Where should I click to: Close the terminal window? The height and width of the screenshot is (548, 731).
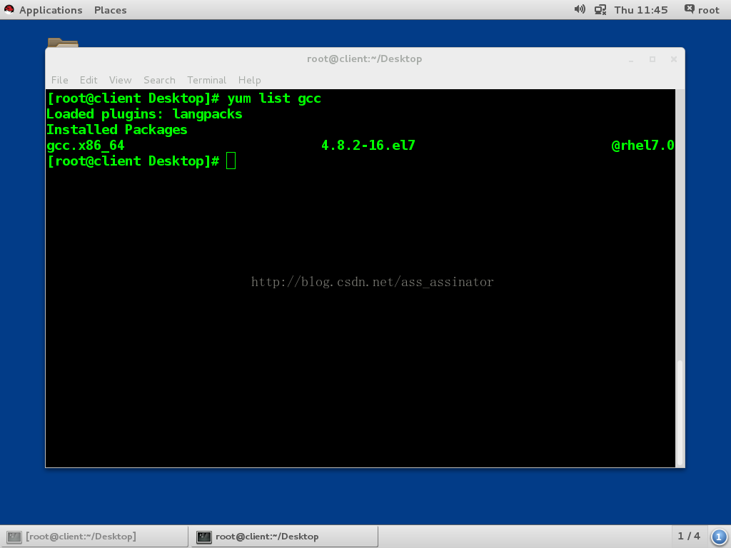pos(674,59)
